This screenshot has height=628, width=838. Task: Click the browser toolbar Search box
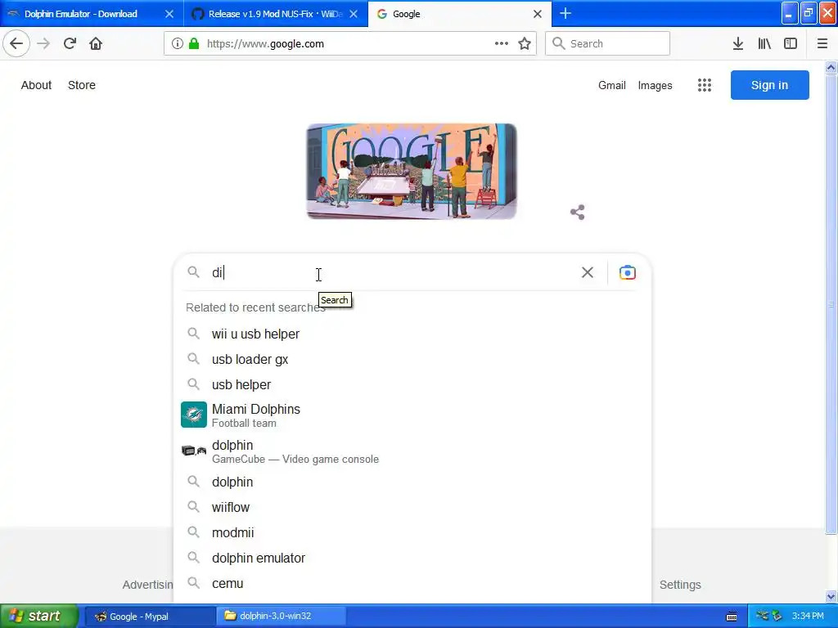pos(608,44)
